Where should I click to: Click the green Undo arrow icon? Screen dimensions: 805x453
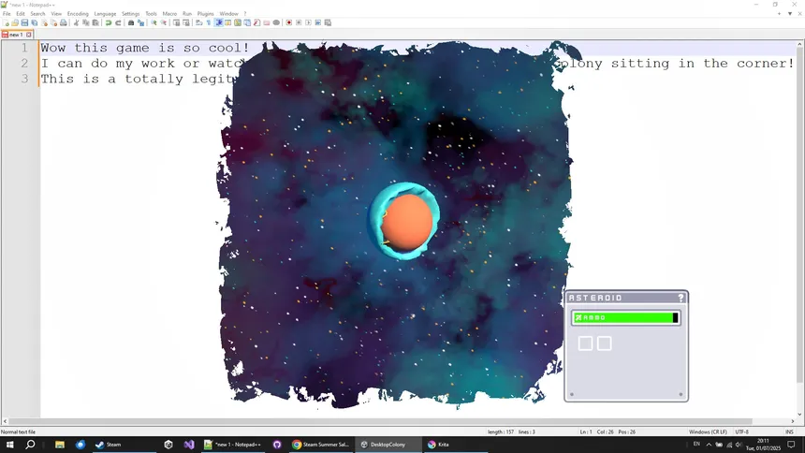pos(109,22)
